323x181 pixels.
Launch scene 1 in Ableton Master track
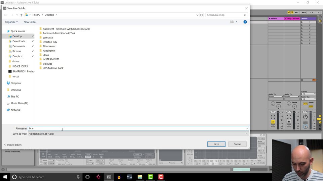pyautogui.click(x=302, y=22)
